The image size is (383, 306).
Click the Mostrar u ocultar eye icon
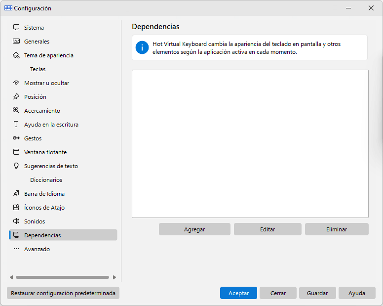16,83
